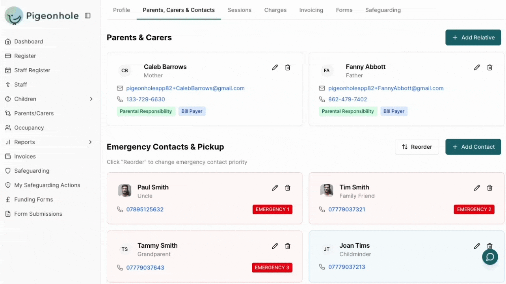Delete Fanny Abbott trash icon
Image resolution: width=506 pixels, height=284 pixels.
tap(489, 67)
